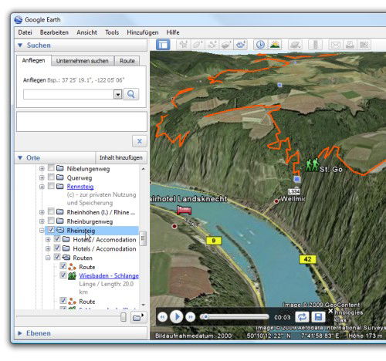Open the Tools menu

click(x=112, y=32)
